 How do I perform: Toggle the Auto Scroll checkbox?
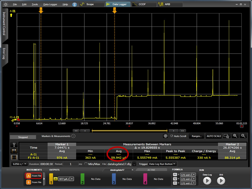[172, 136]
